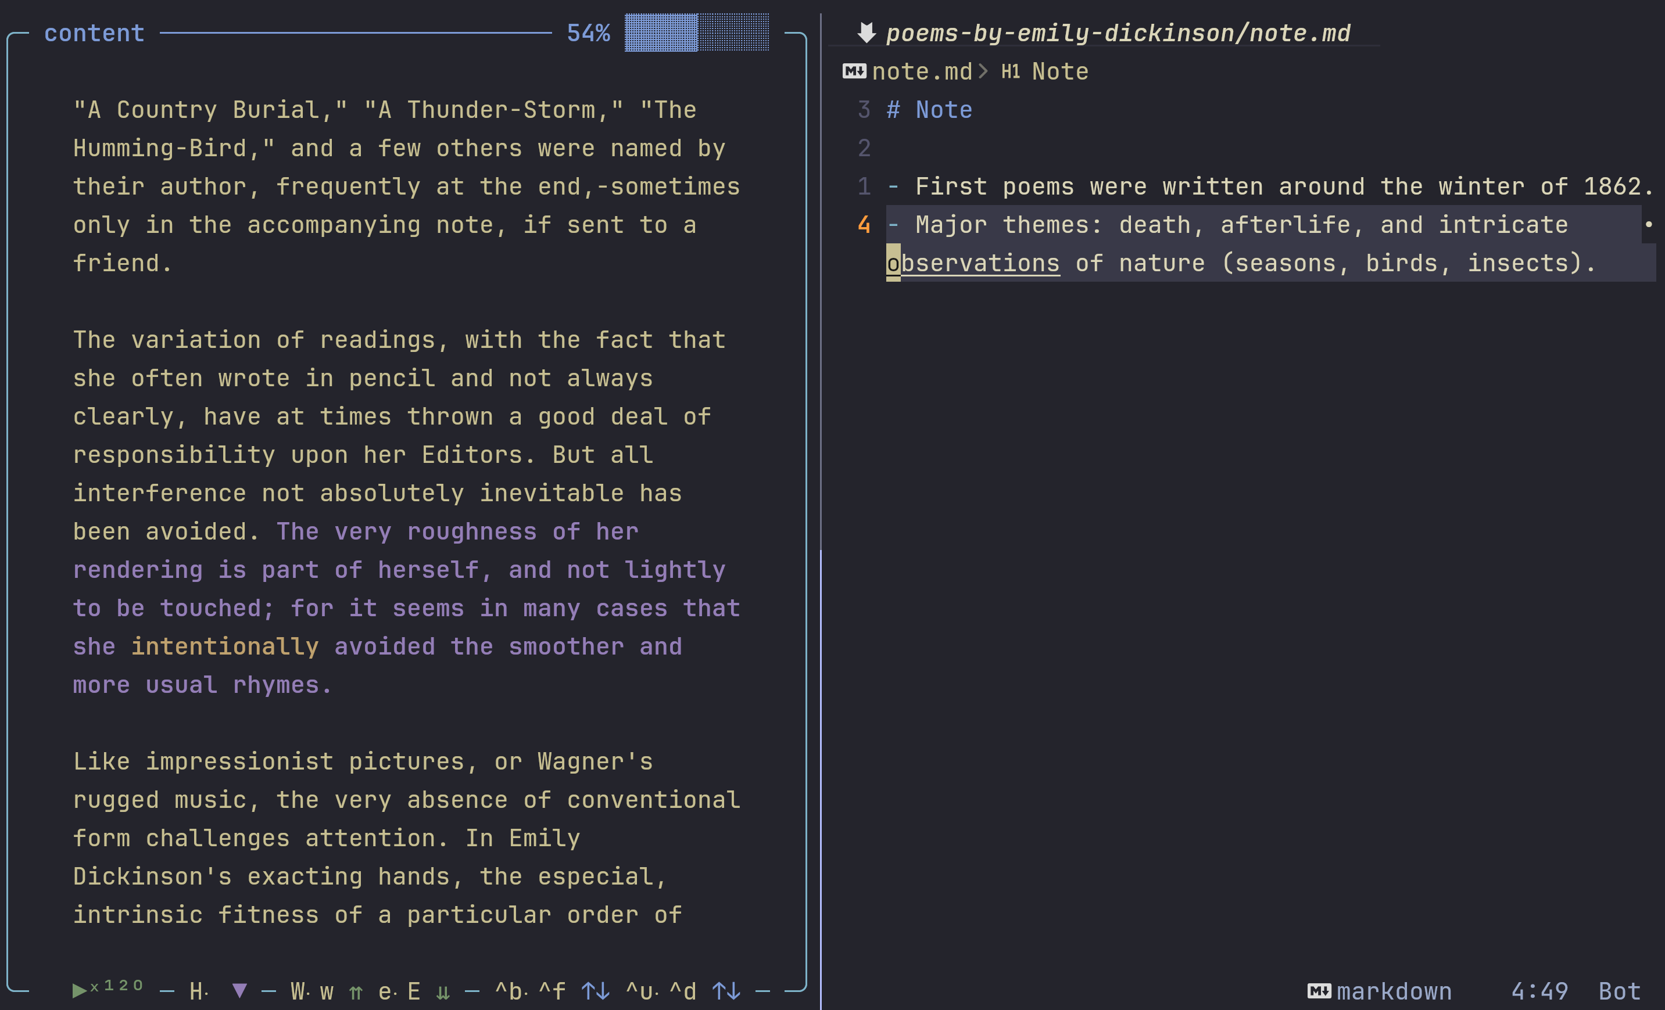Click the 'E' key hint in footer

click(414, 991)
